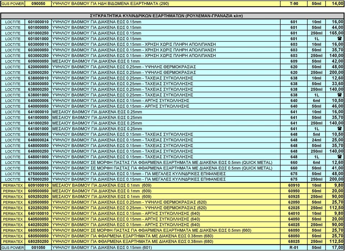Click the T-90 model cell
This screenshot has width=345, height=251.
pyautogui.click(x=294, y=4)
